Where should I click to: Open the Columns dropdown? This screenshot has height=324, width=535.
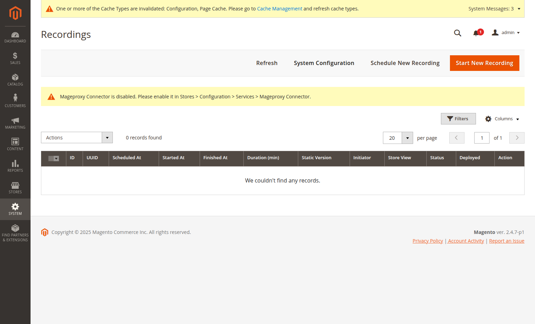502,119
